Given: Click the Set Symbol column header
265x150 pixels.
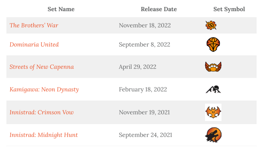Looking at the screenshot, I should tap(229, 9).
